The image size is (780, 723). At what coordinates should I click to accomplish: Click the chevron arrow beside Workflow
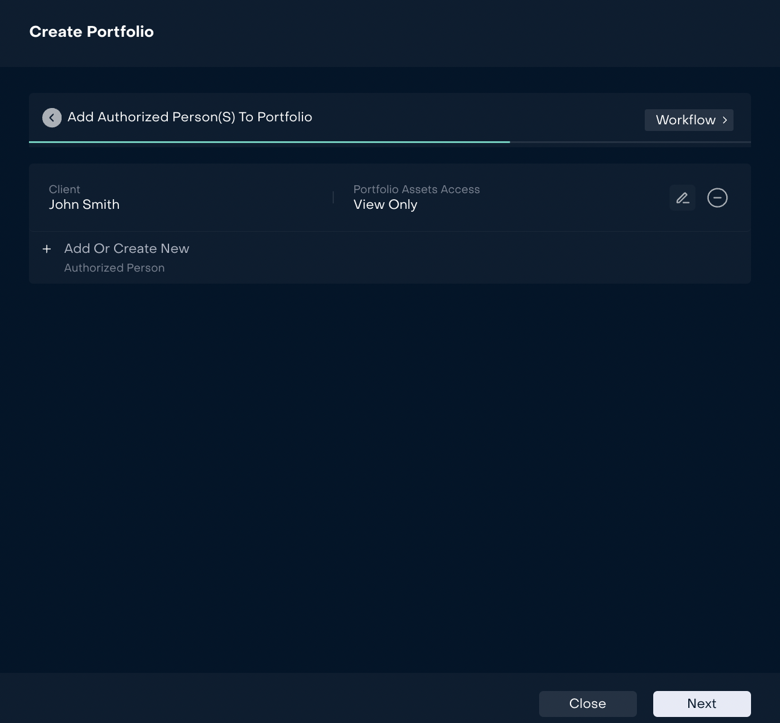[x=725, y=120]
